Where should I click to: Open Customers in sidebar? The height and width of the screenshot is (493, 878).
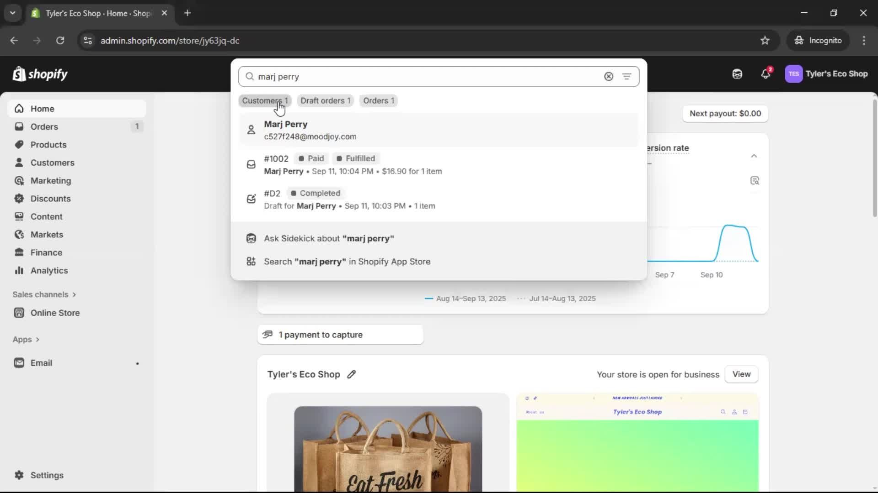[77, 163]
